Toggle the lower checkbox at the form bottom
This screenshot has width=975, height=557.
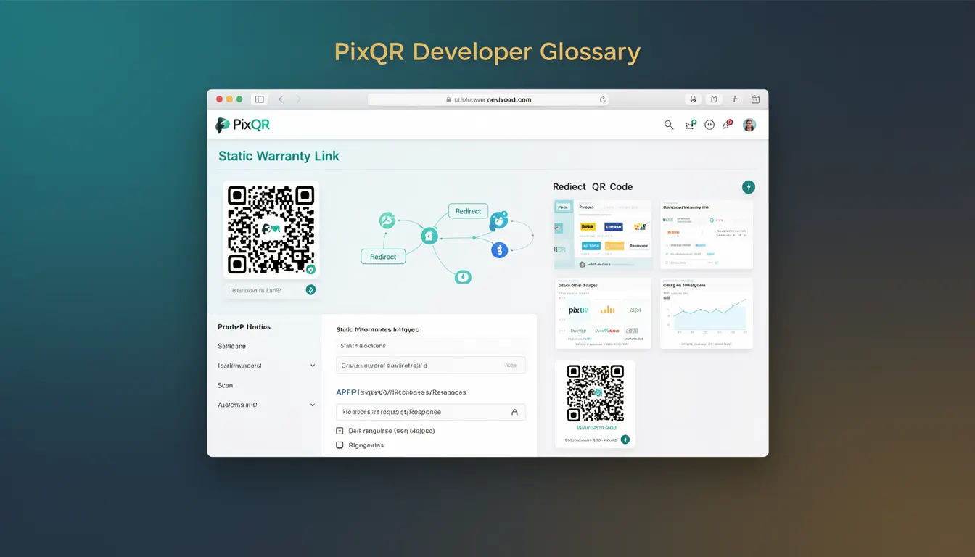(x=340, y=445)
